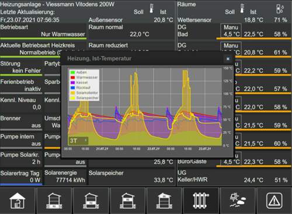This screenshot has width=292, height=214.
Task: Close the Heizung, Ist-Temperatur chart popup
Action: pyautogui.click(x=228, y=58)
